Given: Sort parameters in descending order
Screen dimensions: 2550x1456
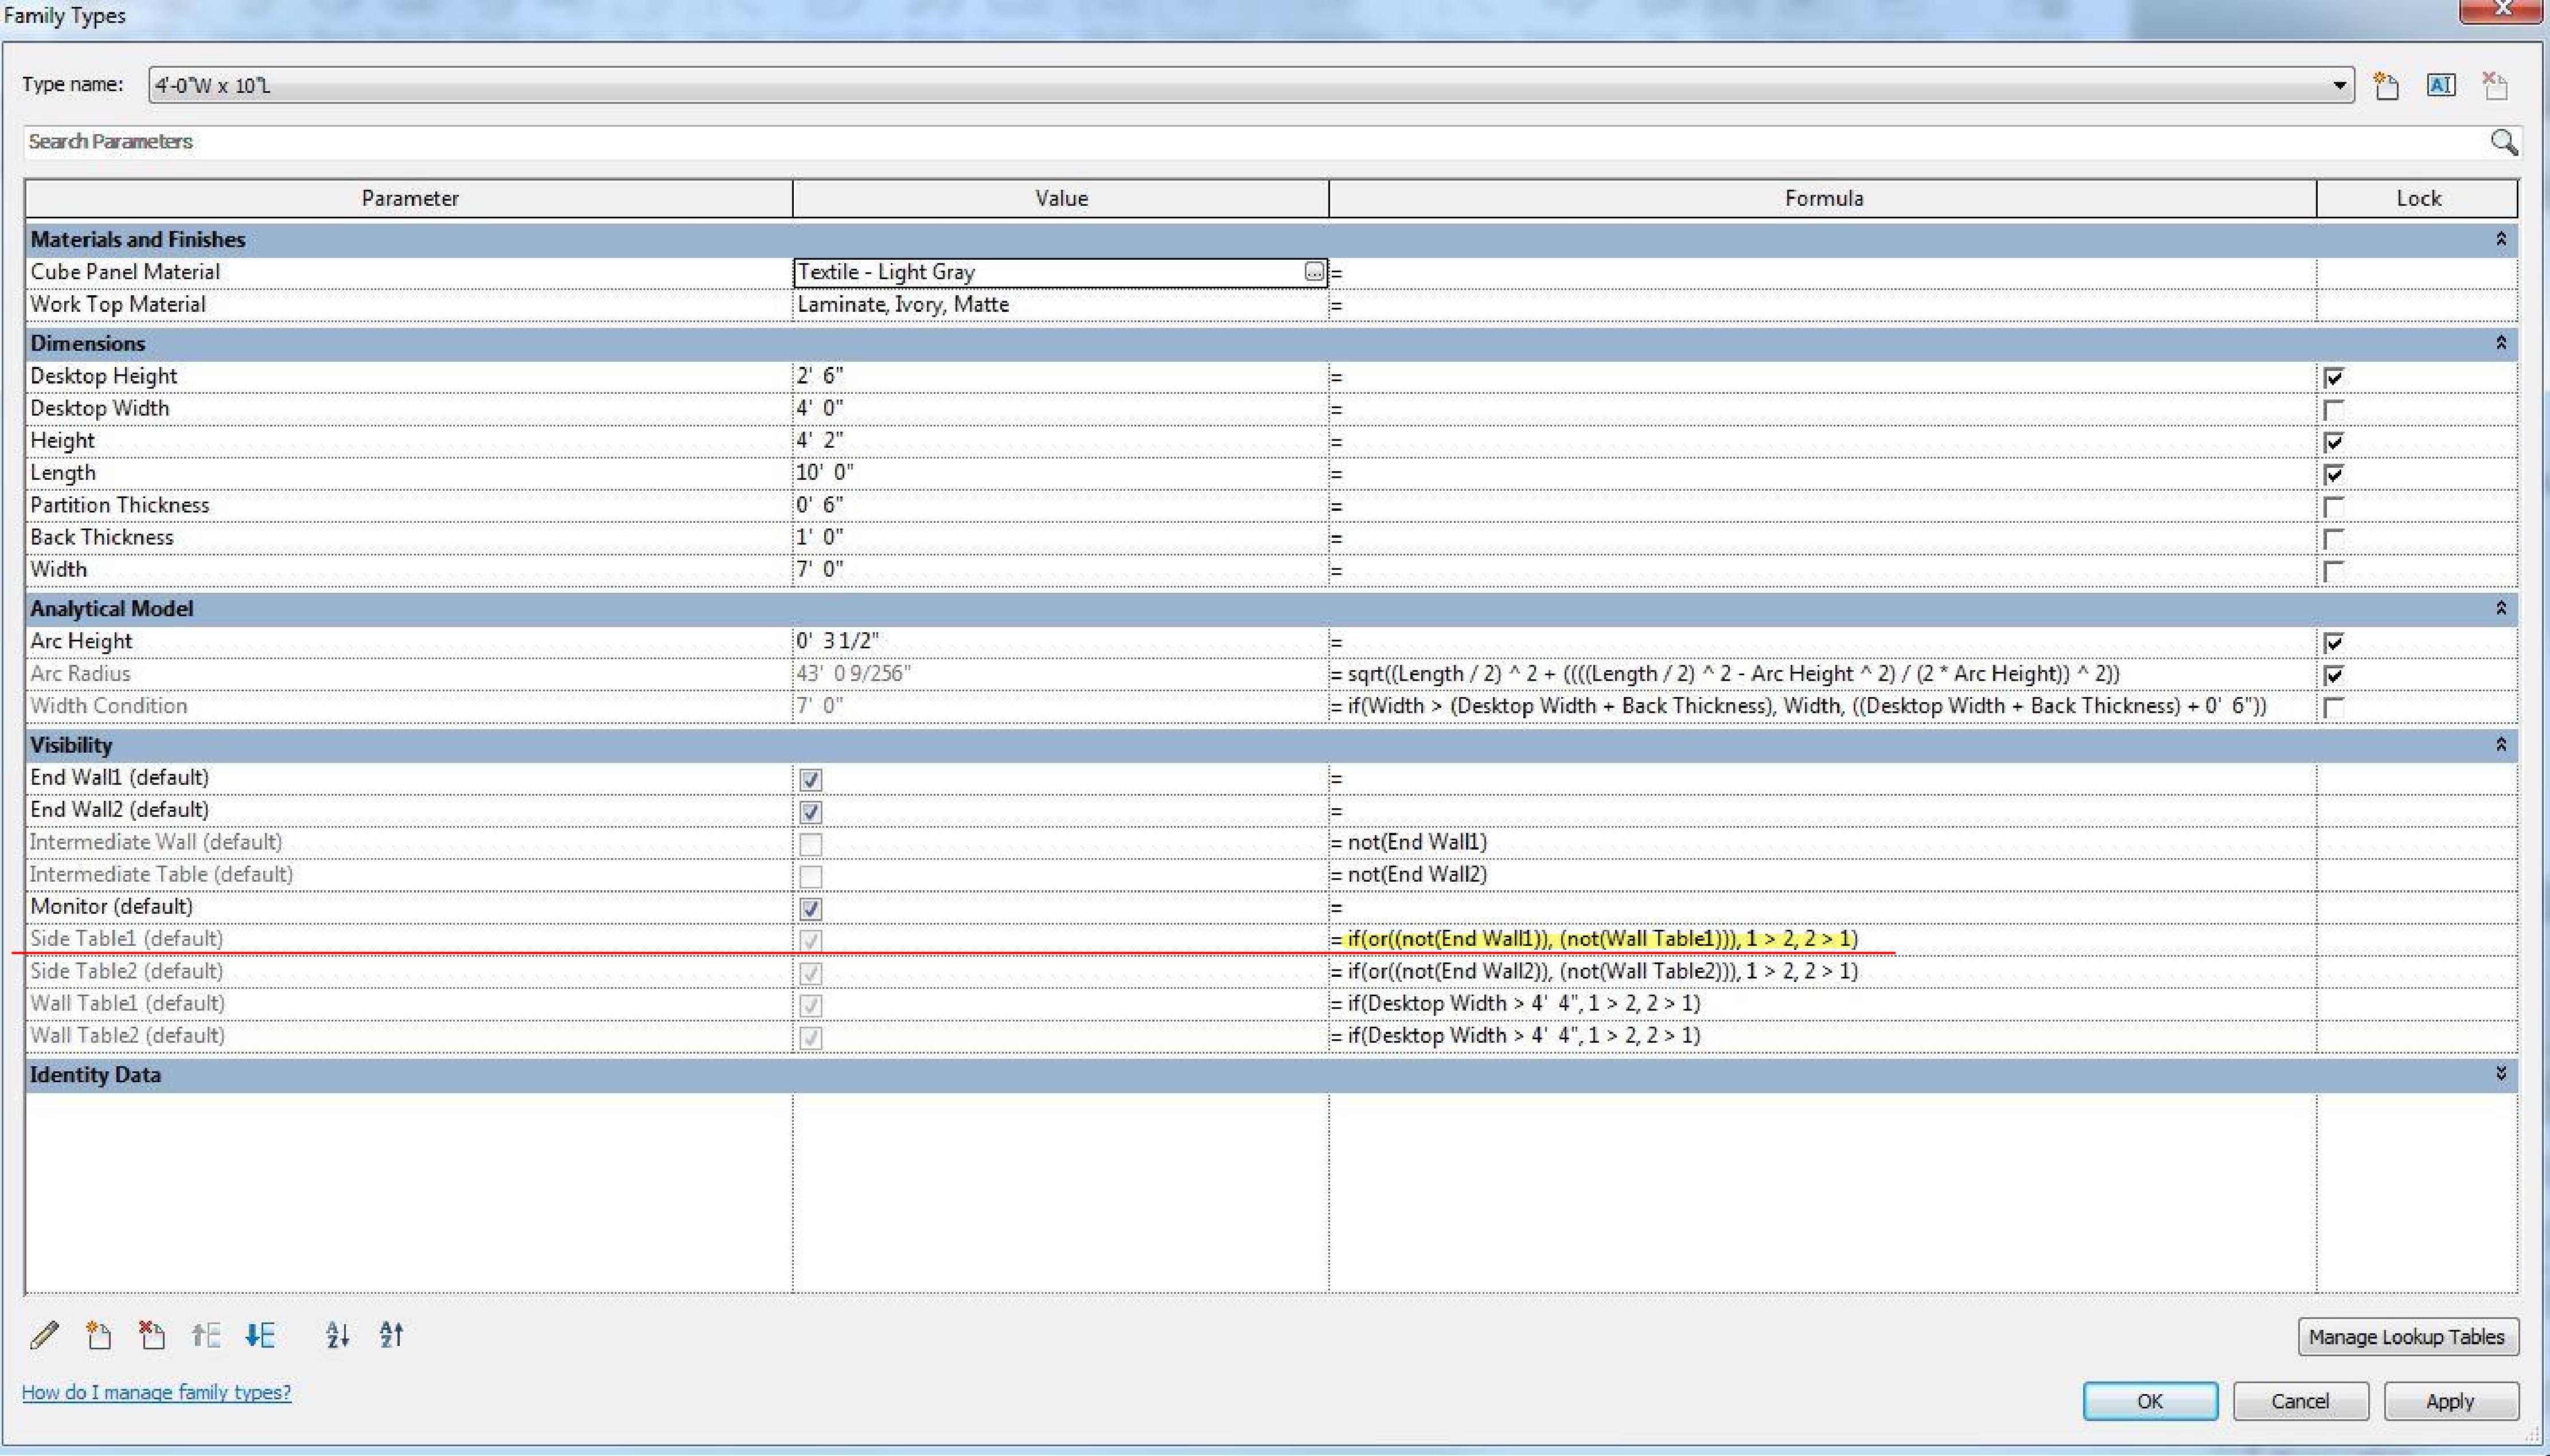Looking at the screenshot, I should tap(391, 1335).
